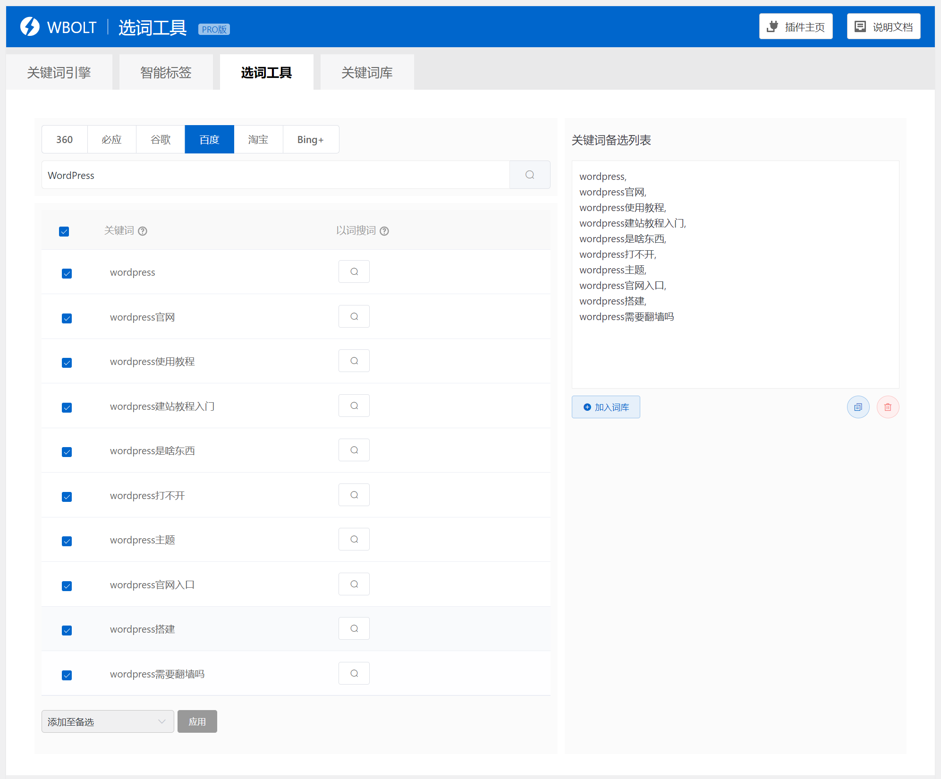
Task: Click the wordpress搭建 keyword text
Action: pos(143,629)
